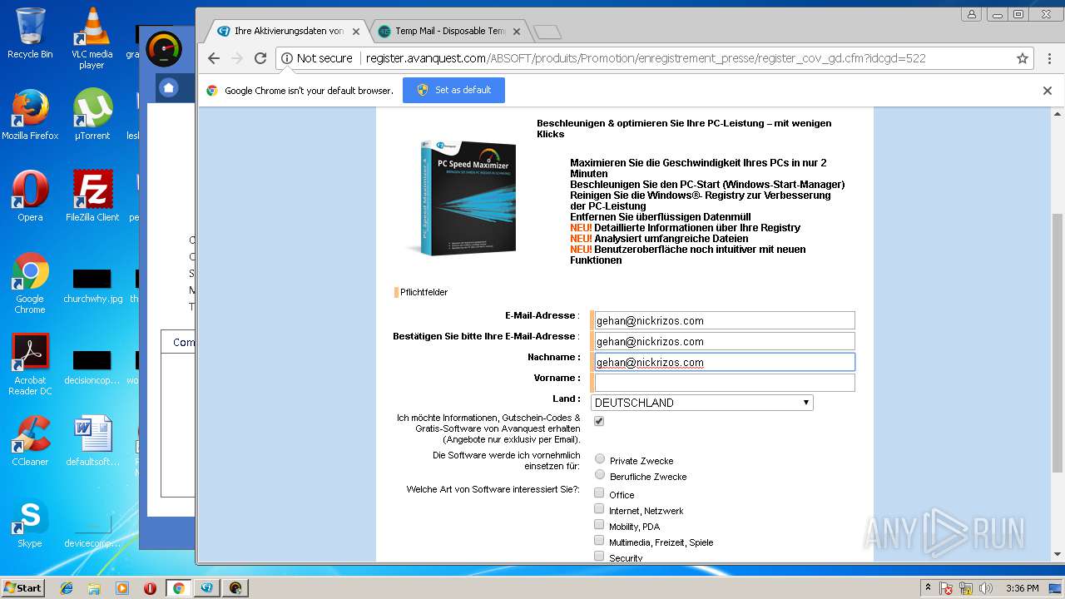Select the Berufliche Zwecke radio button
This screenshot has height=599, width=1065.
tap(600, 475)
